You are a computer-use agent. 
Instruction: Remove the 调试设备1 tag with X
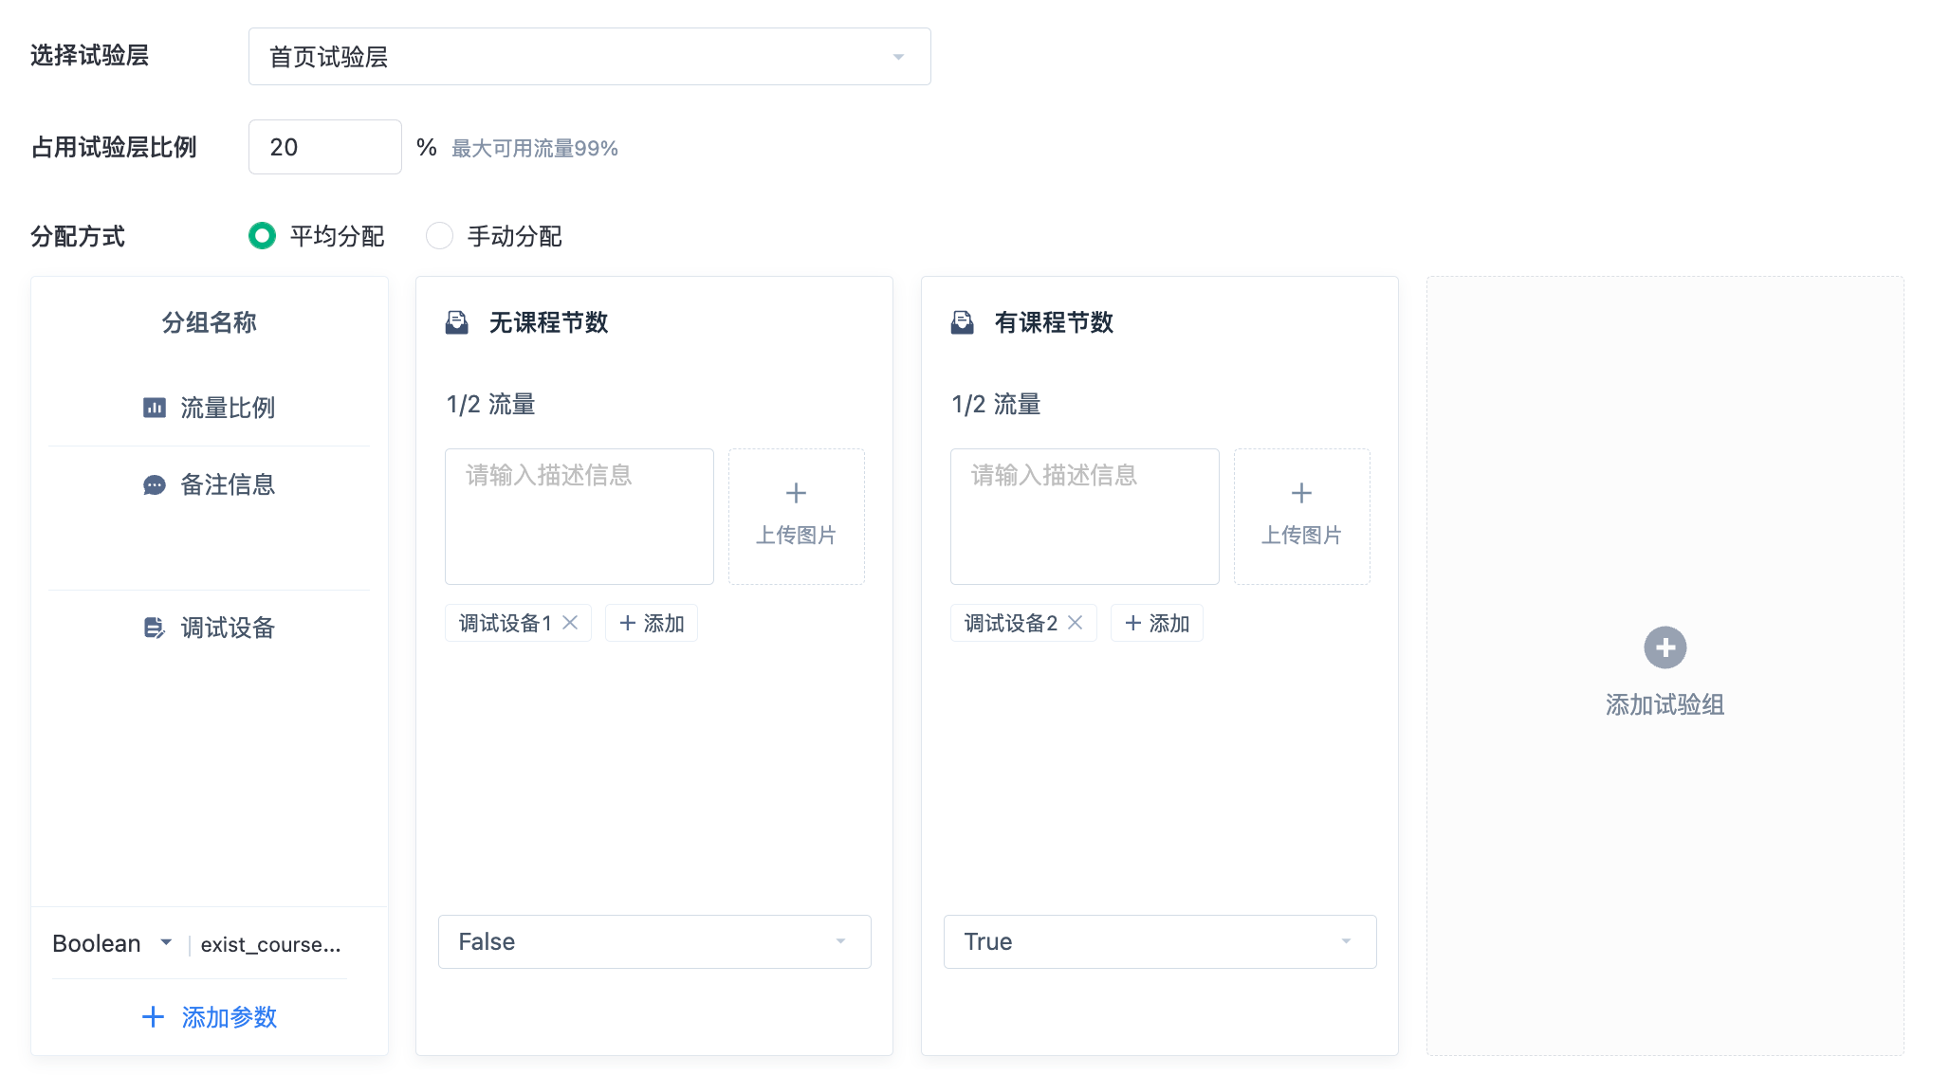pos(570,623)
